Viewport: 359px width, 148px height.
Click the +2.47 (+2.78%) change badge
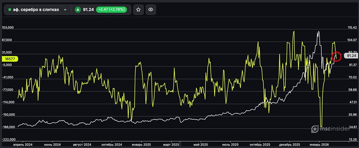(111, 10)
